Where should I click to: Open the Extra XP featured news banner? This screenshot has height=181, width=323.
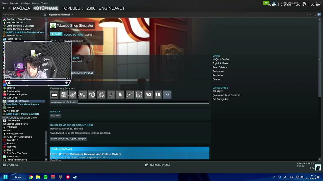point(130,153)
